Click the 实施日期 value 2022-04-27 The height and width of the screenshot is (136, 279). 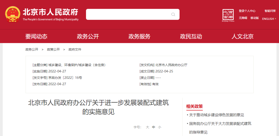57,71
